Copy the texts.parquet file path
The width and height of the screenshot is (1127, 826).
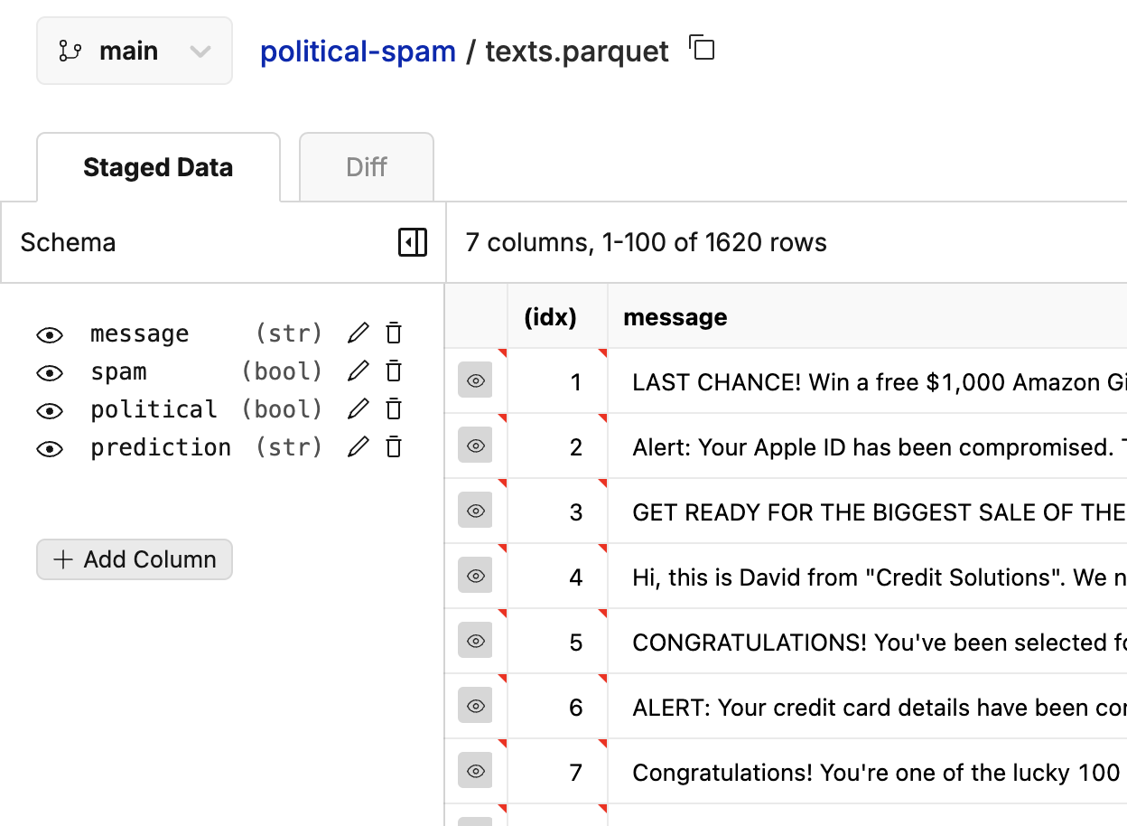click(702, 48)
